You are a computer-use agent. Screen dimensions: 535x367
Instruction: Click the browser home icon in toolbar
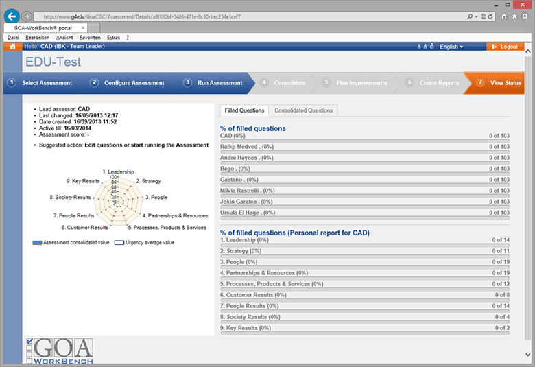point(504,16)
